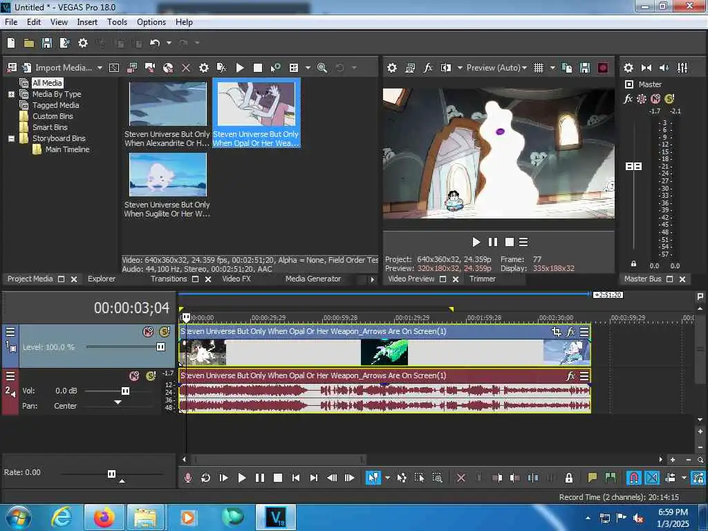Viewport: 708px width, 531px height.
Task: Mute audio track 2
Action: coord(134,376)
